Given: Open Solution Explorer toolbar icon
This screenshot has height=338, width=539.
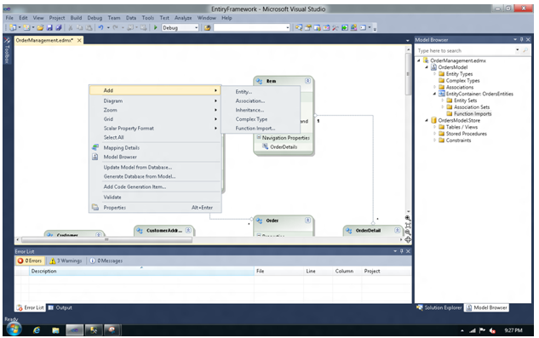Looking at the screenshot, I should coord(299,27).
